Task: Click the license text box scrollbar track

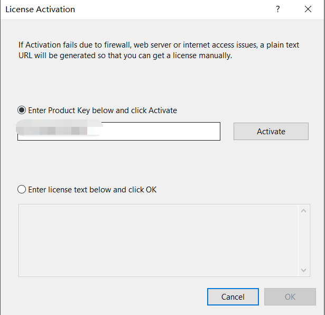Action: (303, 240)
